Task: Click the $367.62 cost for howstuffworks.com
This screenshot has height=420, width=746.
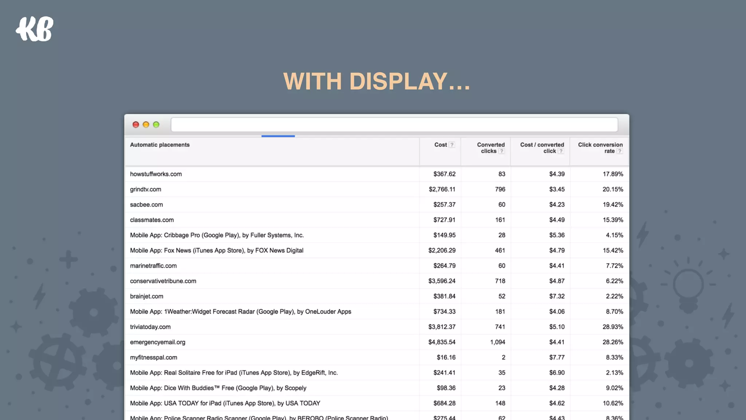Action: [444, 174]
